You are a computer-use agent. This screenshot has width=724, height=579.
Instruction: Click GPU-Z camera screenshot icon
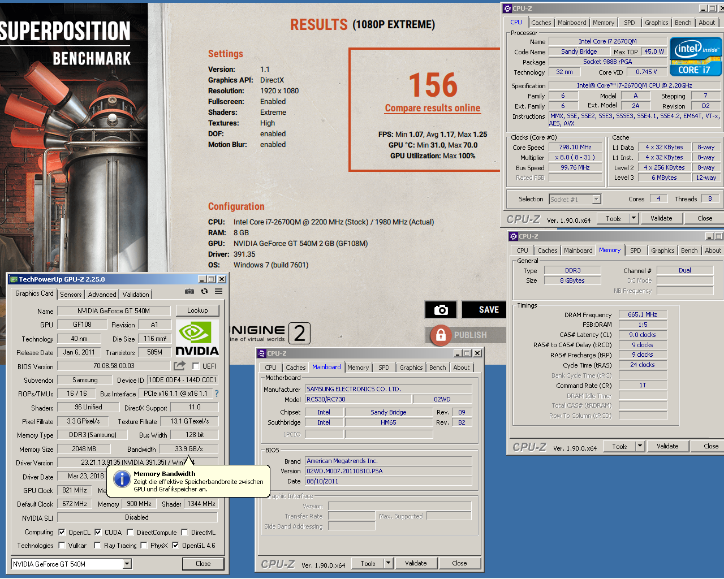189,291
